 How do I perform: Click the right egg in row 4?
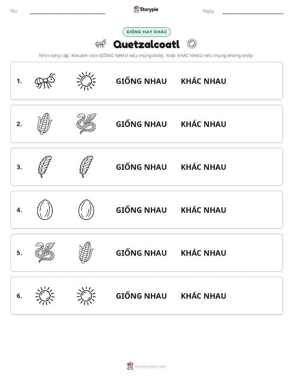click(x=86, y=210)
